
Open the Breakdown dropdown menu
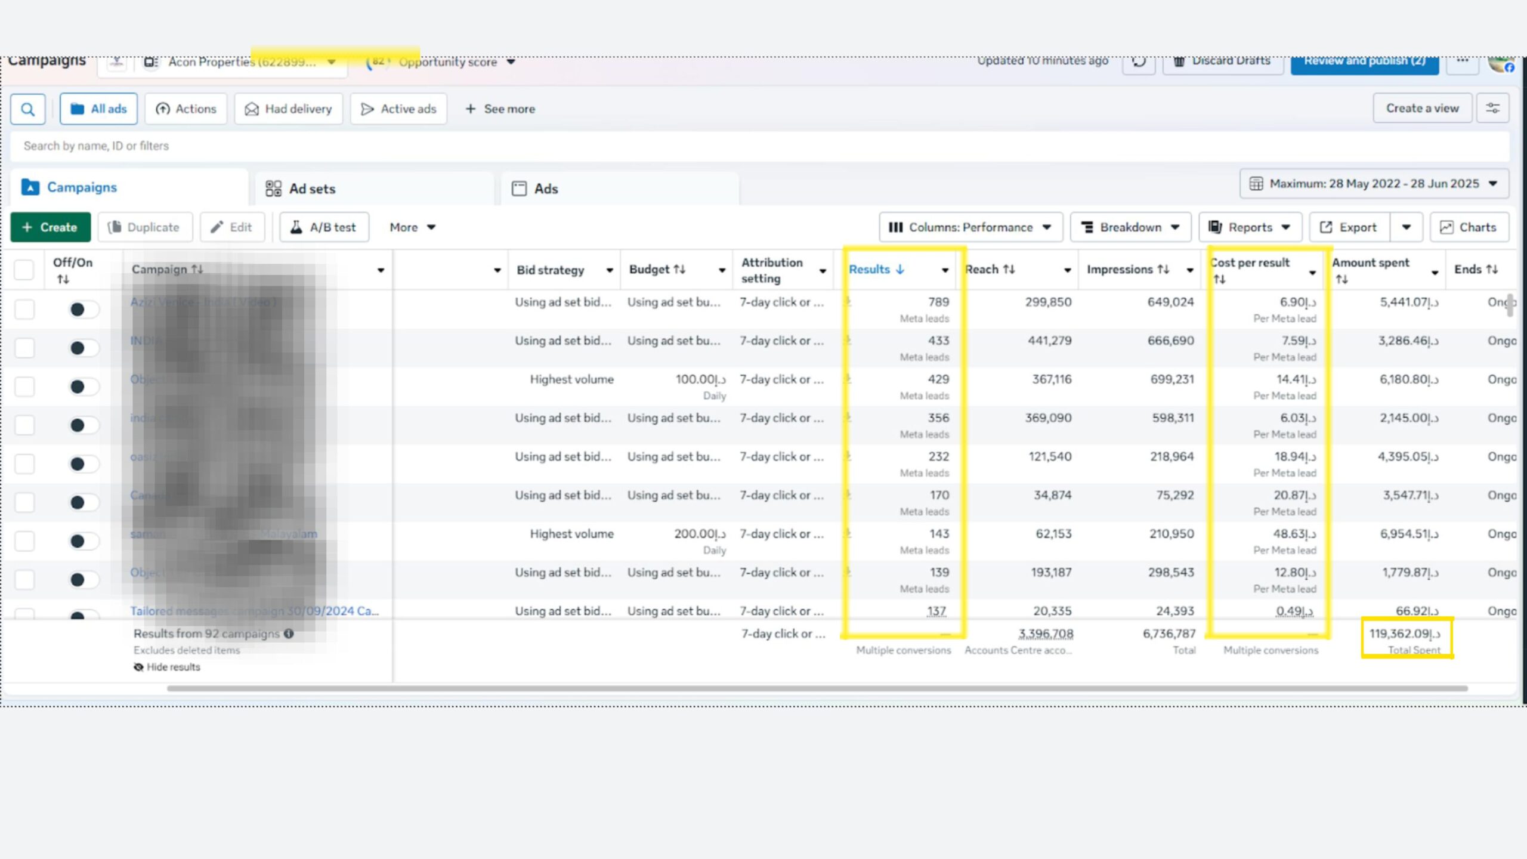click(x=1130, y=227)
